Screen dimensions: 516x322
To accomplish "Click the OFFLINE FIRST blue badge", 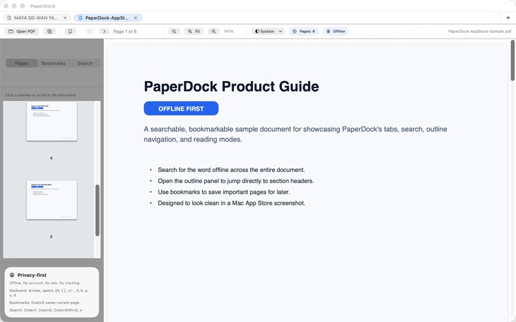I will click(x=181, y=108).
